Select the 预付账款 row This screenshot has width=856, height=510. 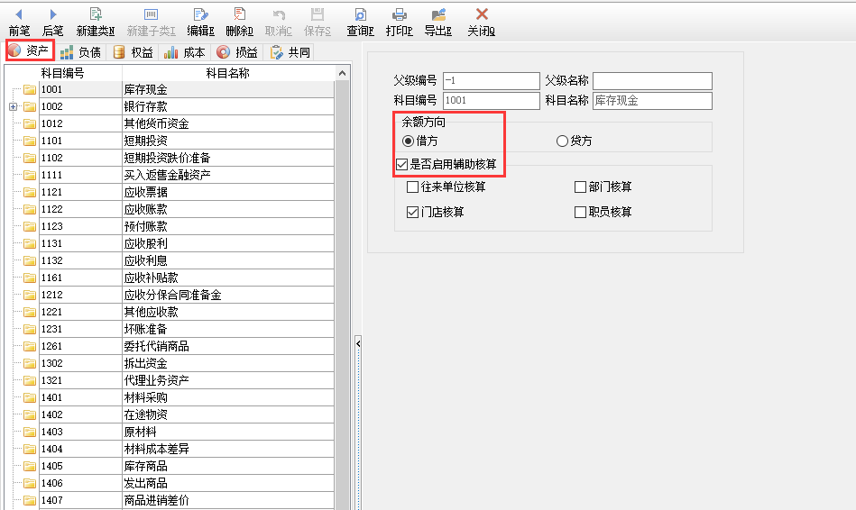coord(187,226)
